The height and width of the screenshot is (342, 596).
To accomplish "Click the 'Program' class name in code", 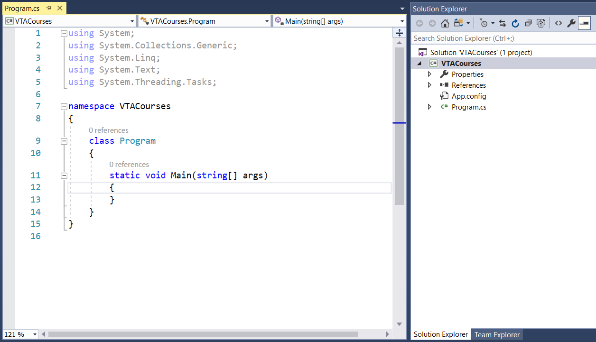I will tap(138, 141).
